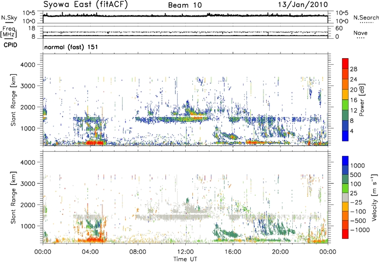379x262 pixels.
Task: Select the "Beam 10" heading
Action: (185, 5)
